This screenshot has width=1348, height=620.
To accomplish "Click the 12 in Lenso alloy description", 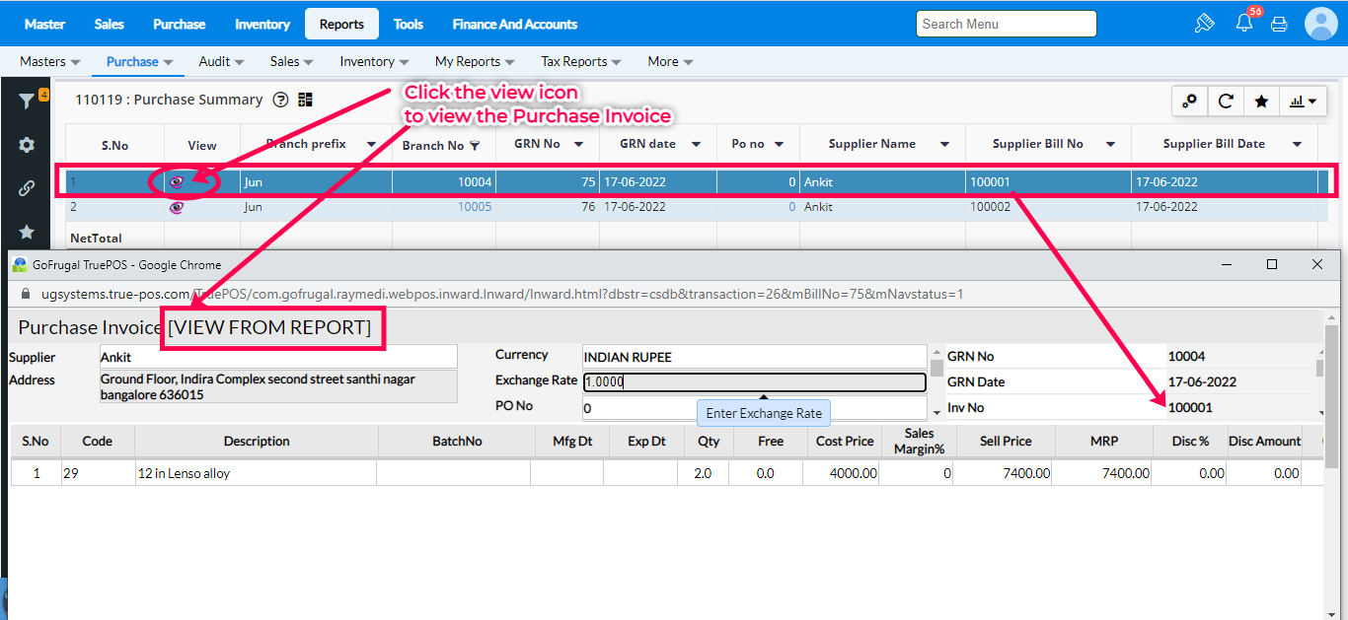I will pyautogui.click(x=256, y=473).
